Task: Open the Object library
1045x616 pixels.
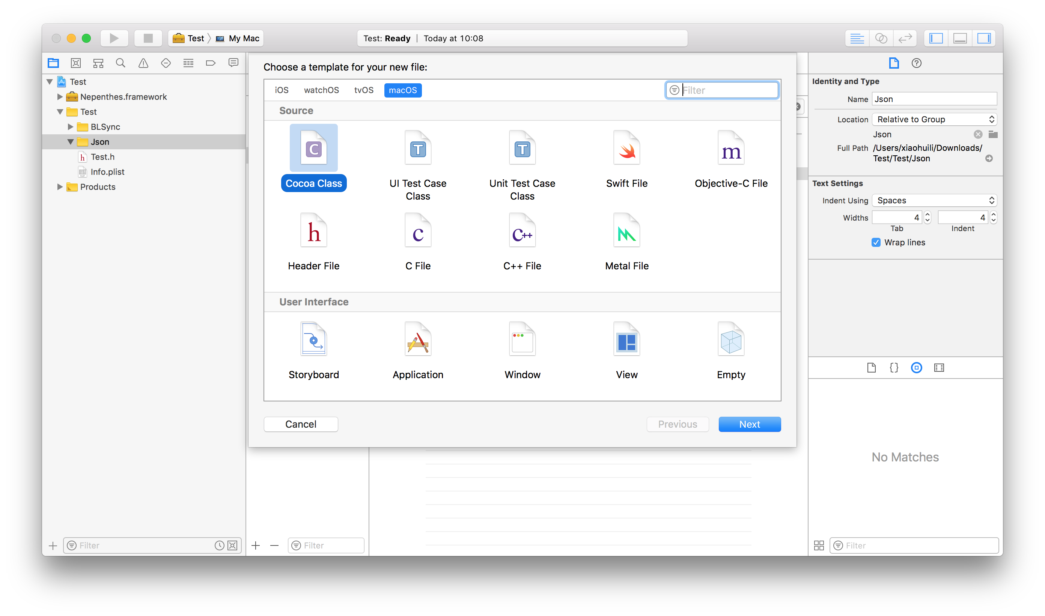Action: pos(916,368)
